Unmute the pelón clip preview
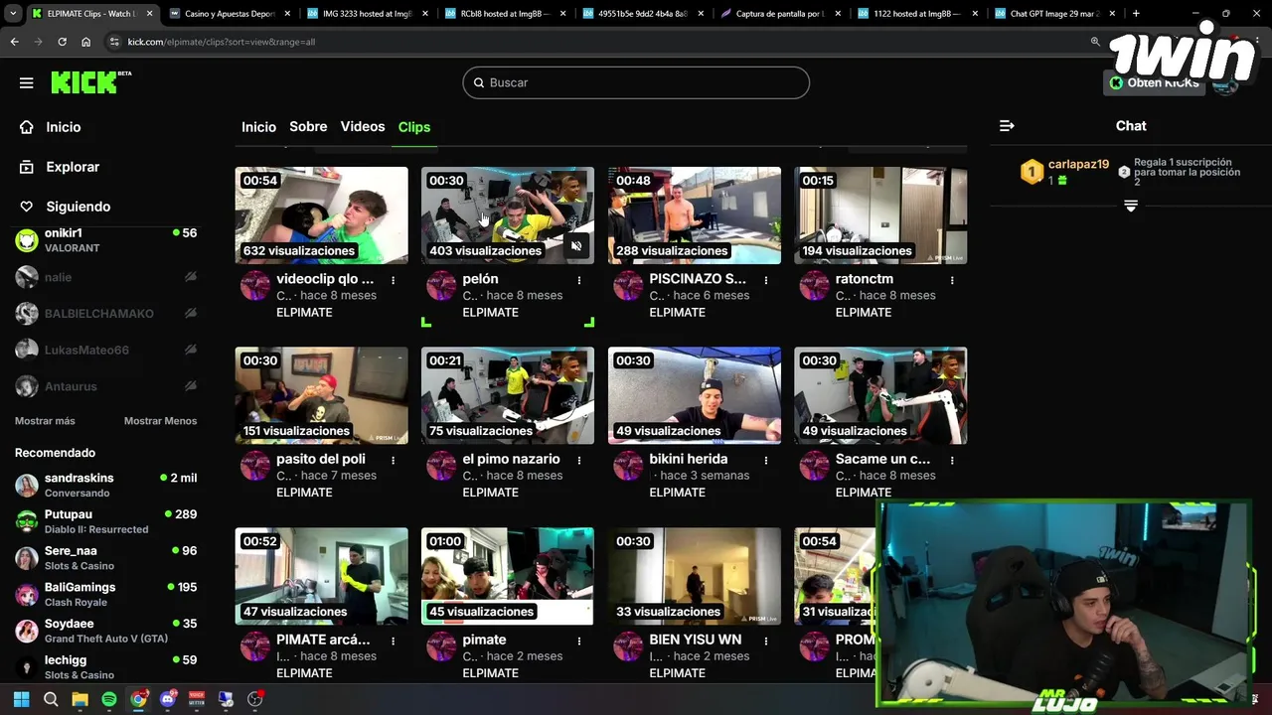1272x715 pixels. click(576, 245)
